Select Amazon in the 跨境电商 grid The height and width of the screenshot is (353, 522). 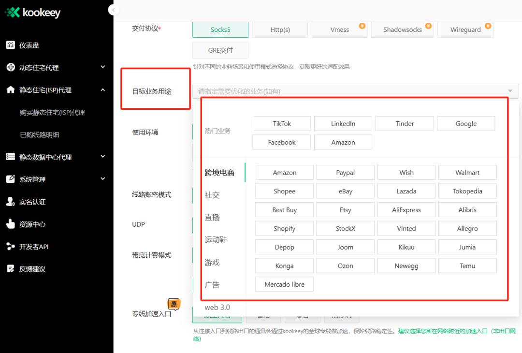point(285,173)
